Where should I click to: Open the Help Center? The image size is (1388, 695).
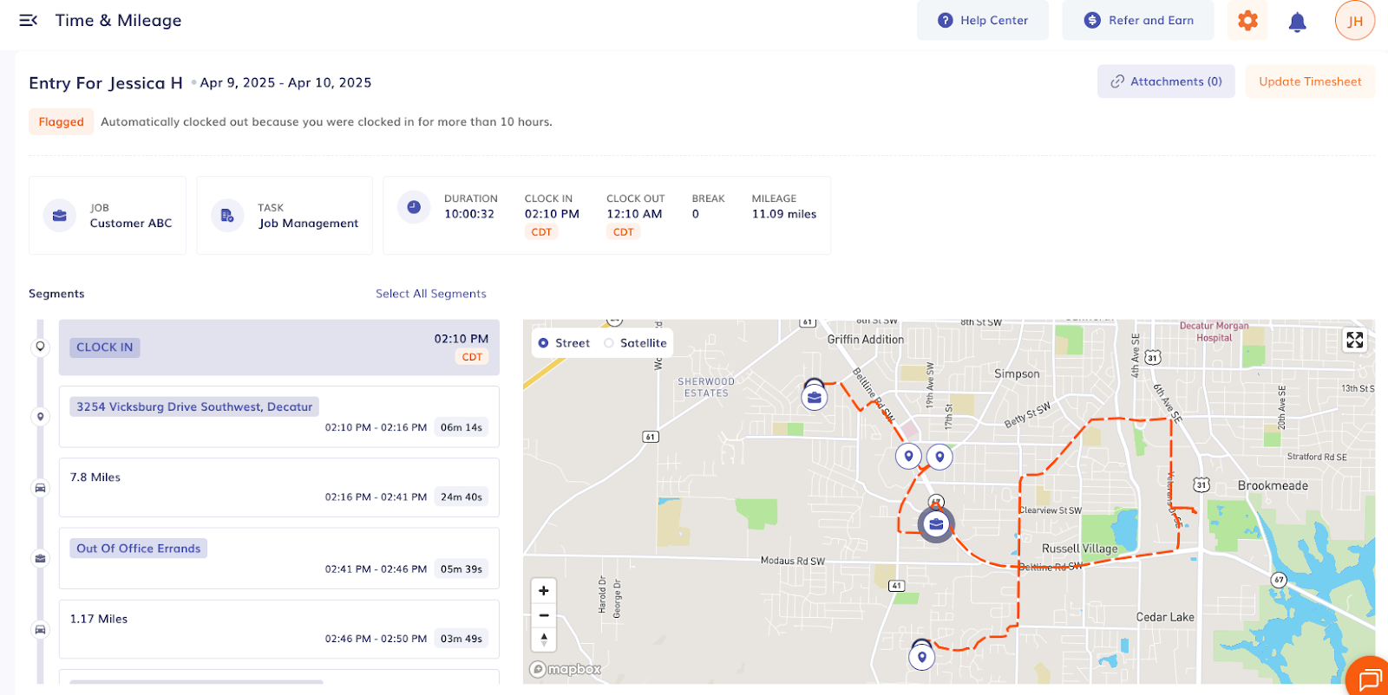(983, 20)
